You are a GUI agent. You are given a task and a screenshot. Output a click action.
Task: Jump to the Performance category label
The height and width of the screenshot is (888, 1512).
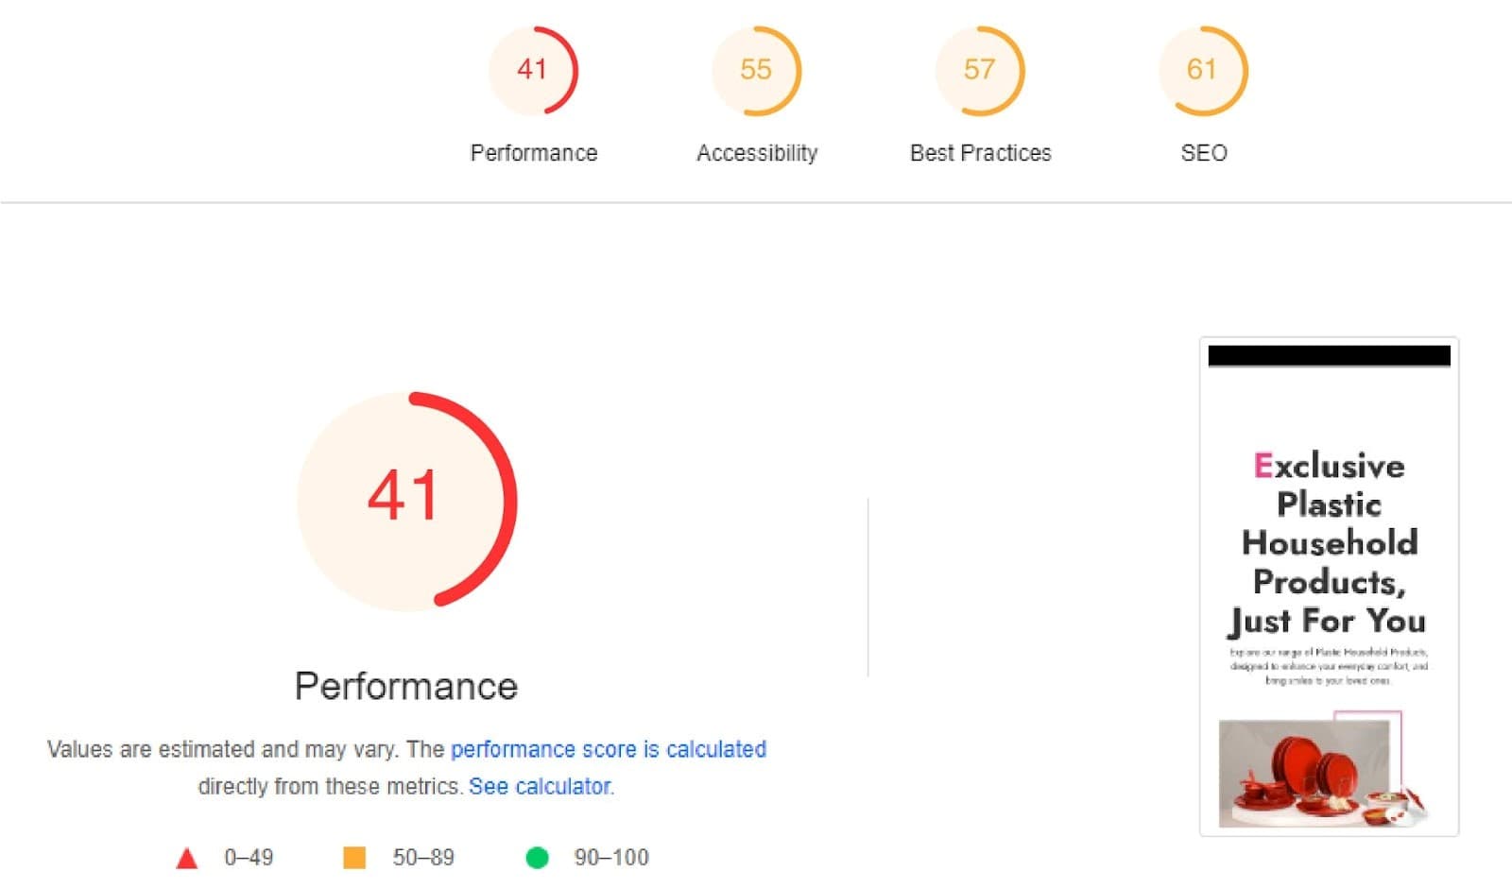(x=534, y=153)
